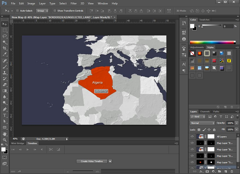Hide the All Layers layer

(x=192, y=137)
